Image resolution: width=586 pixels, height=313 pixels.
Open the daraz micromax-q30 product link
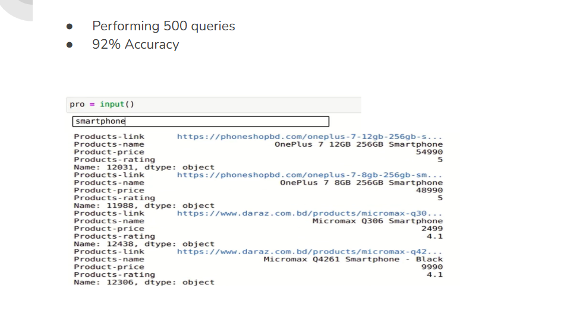pyautogui.click(x=310, y=213)
